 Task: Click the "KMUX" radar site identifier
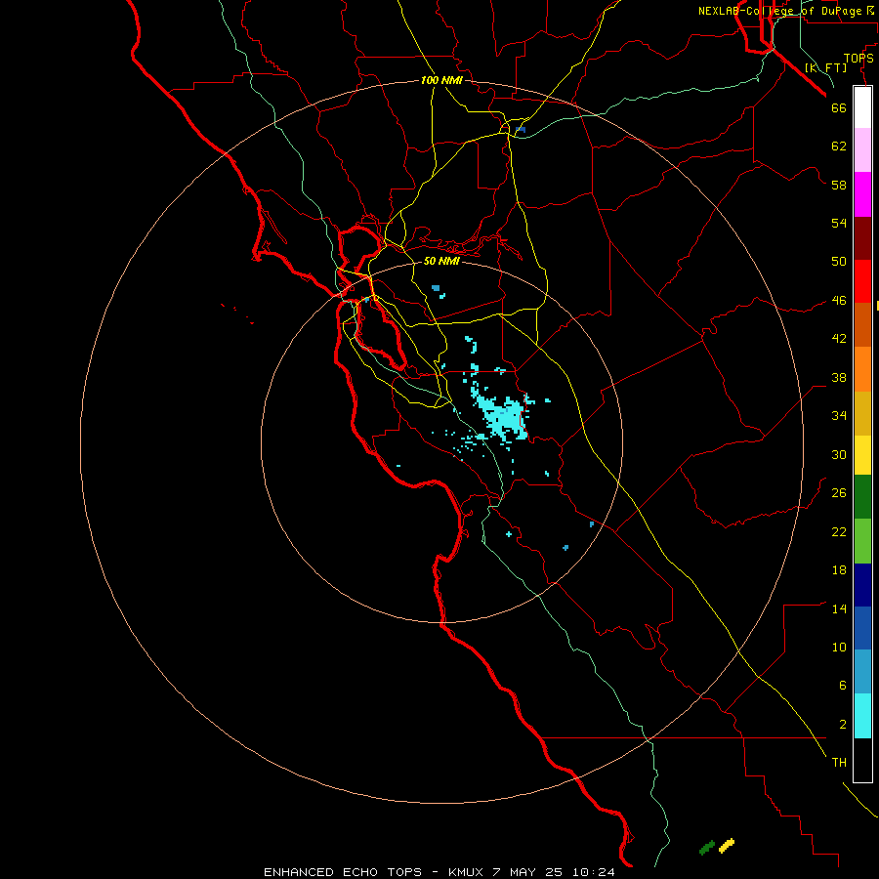(465, 872)
